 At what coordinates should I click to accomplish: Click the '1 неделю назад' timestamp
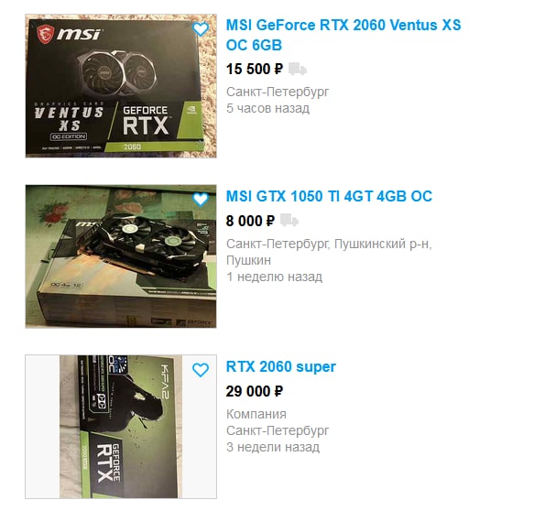pos(274,277)
